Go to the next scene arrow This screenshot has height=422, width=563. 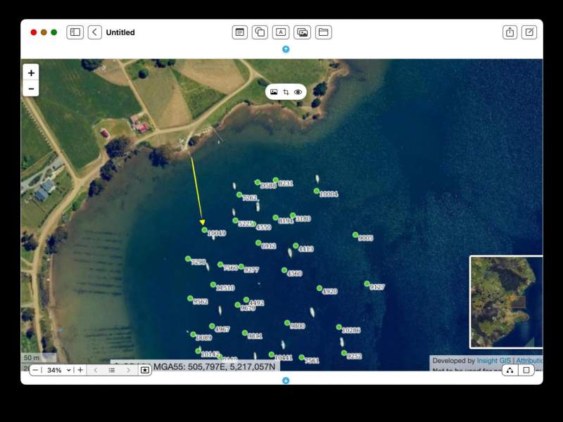point(128,370)
